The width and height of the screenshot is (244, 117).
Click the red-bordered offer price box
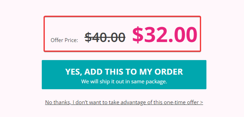122,34
